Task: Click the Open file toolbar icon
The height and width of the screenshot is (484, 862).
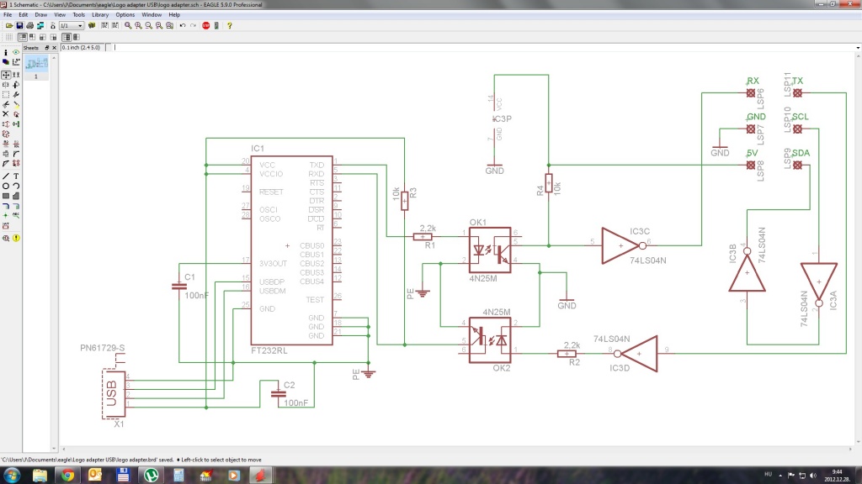Action: pyautogui.click(x=9, y=26)
